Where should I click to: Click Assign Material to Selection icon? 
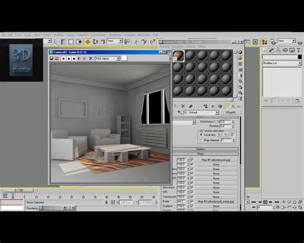click(176, 106)
